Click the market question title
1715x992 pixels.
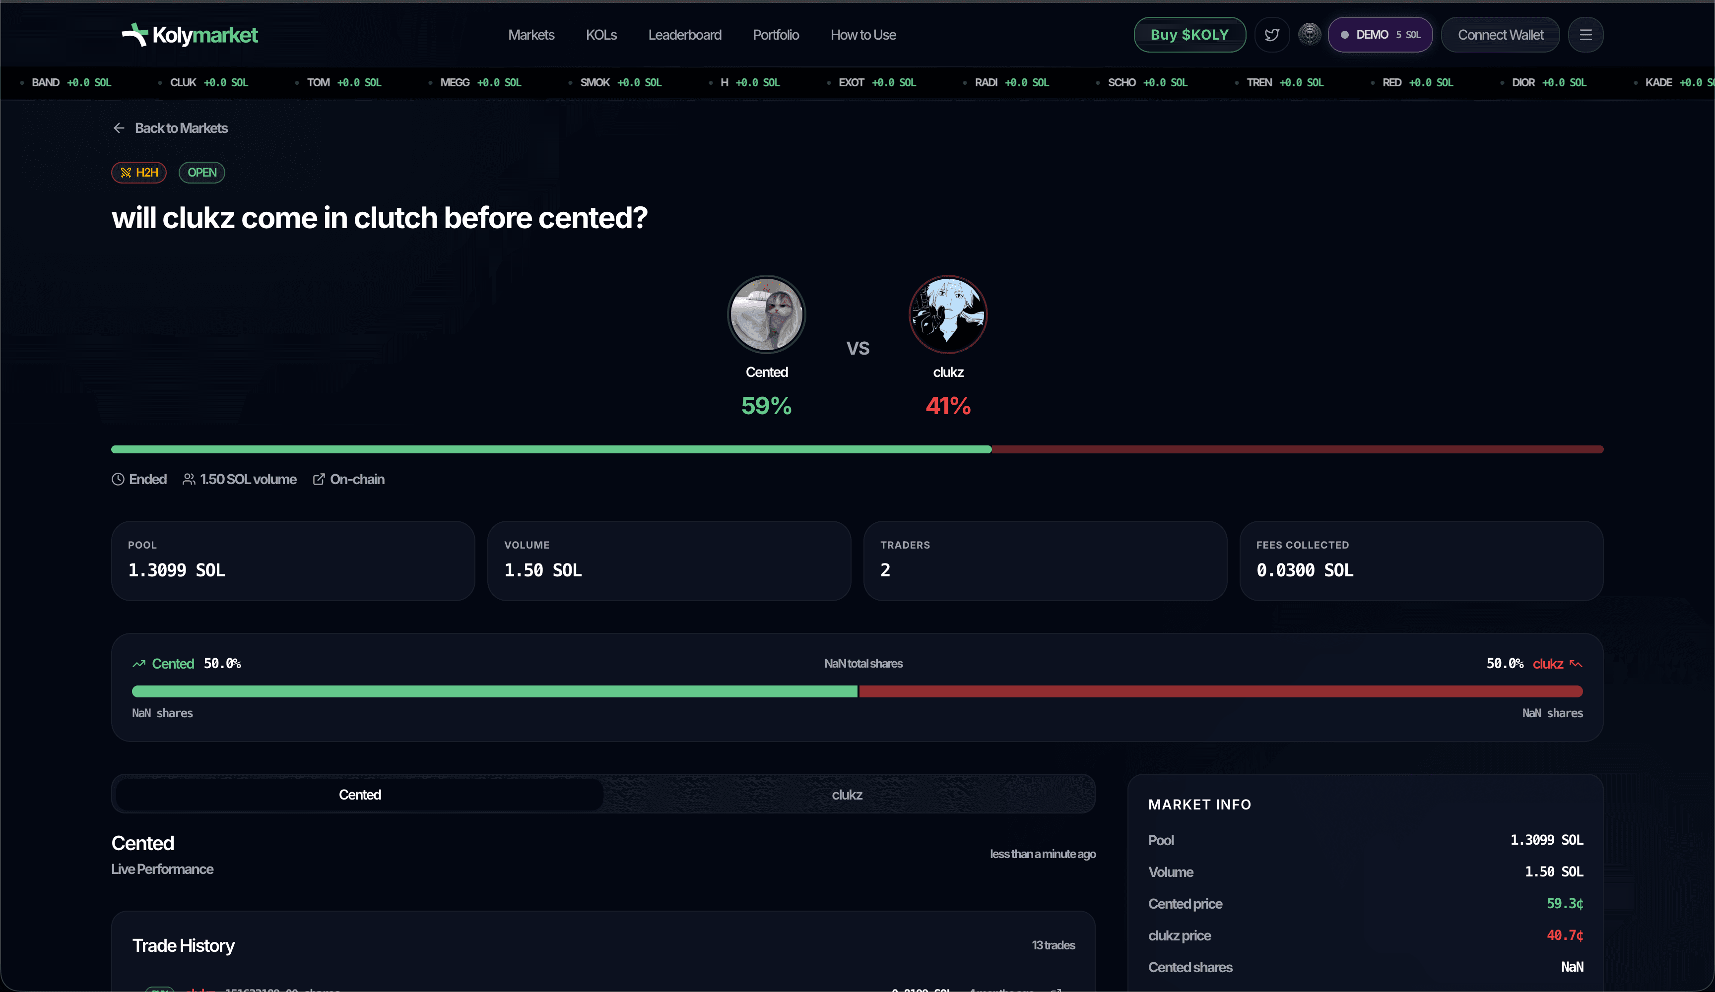[379, 218]
